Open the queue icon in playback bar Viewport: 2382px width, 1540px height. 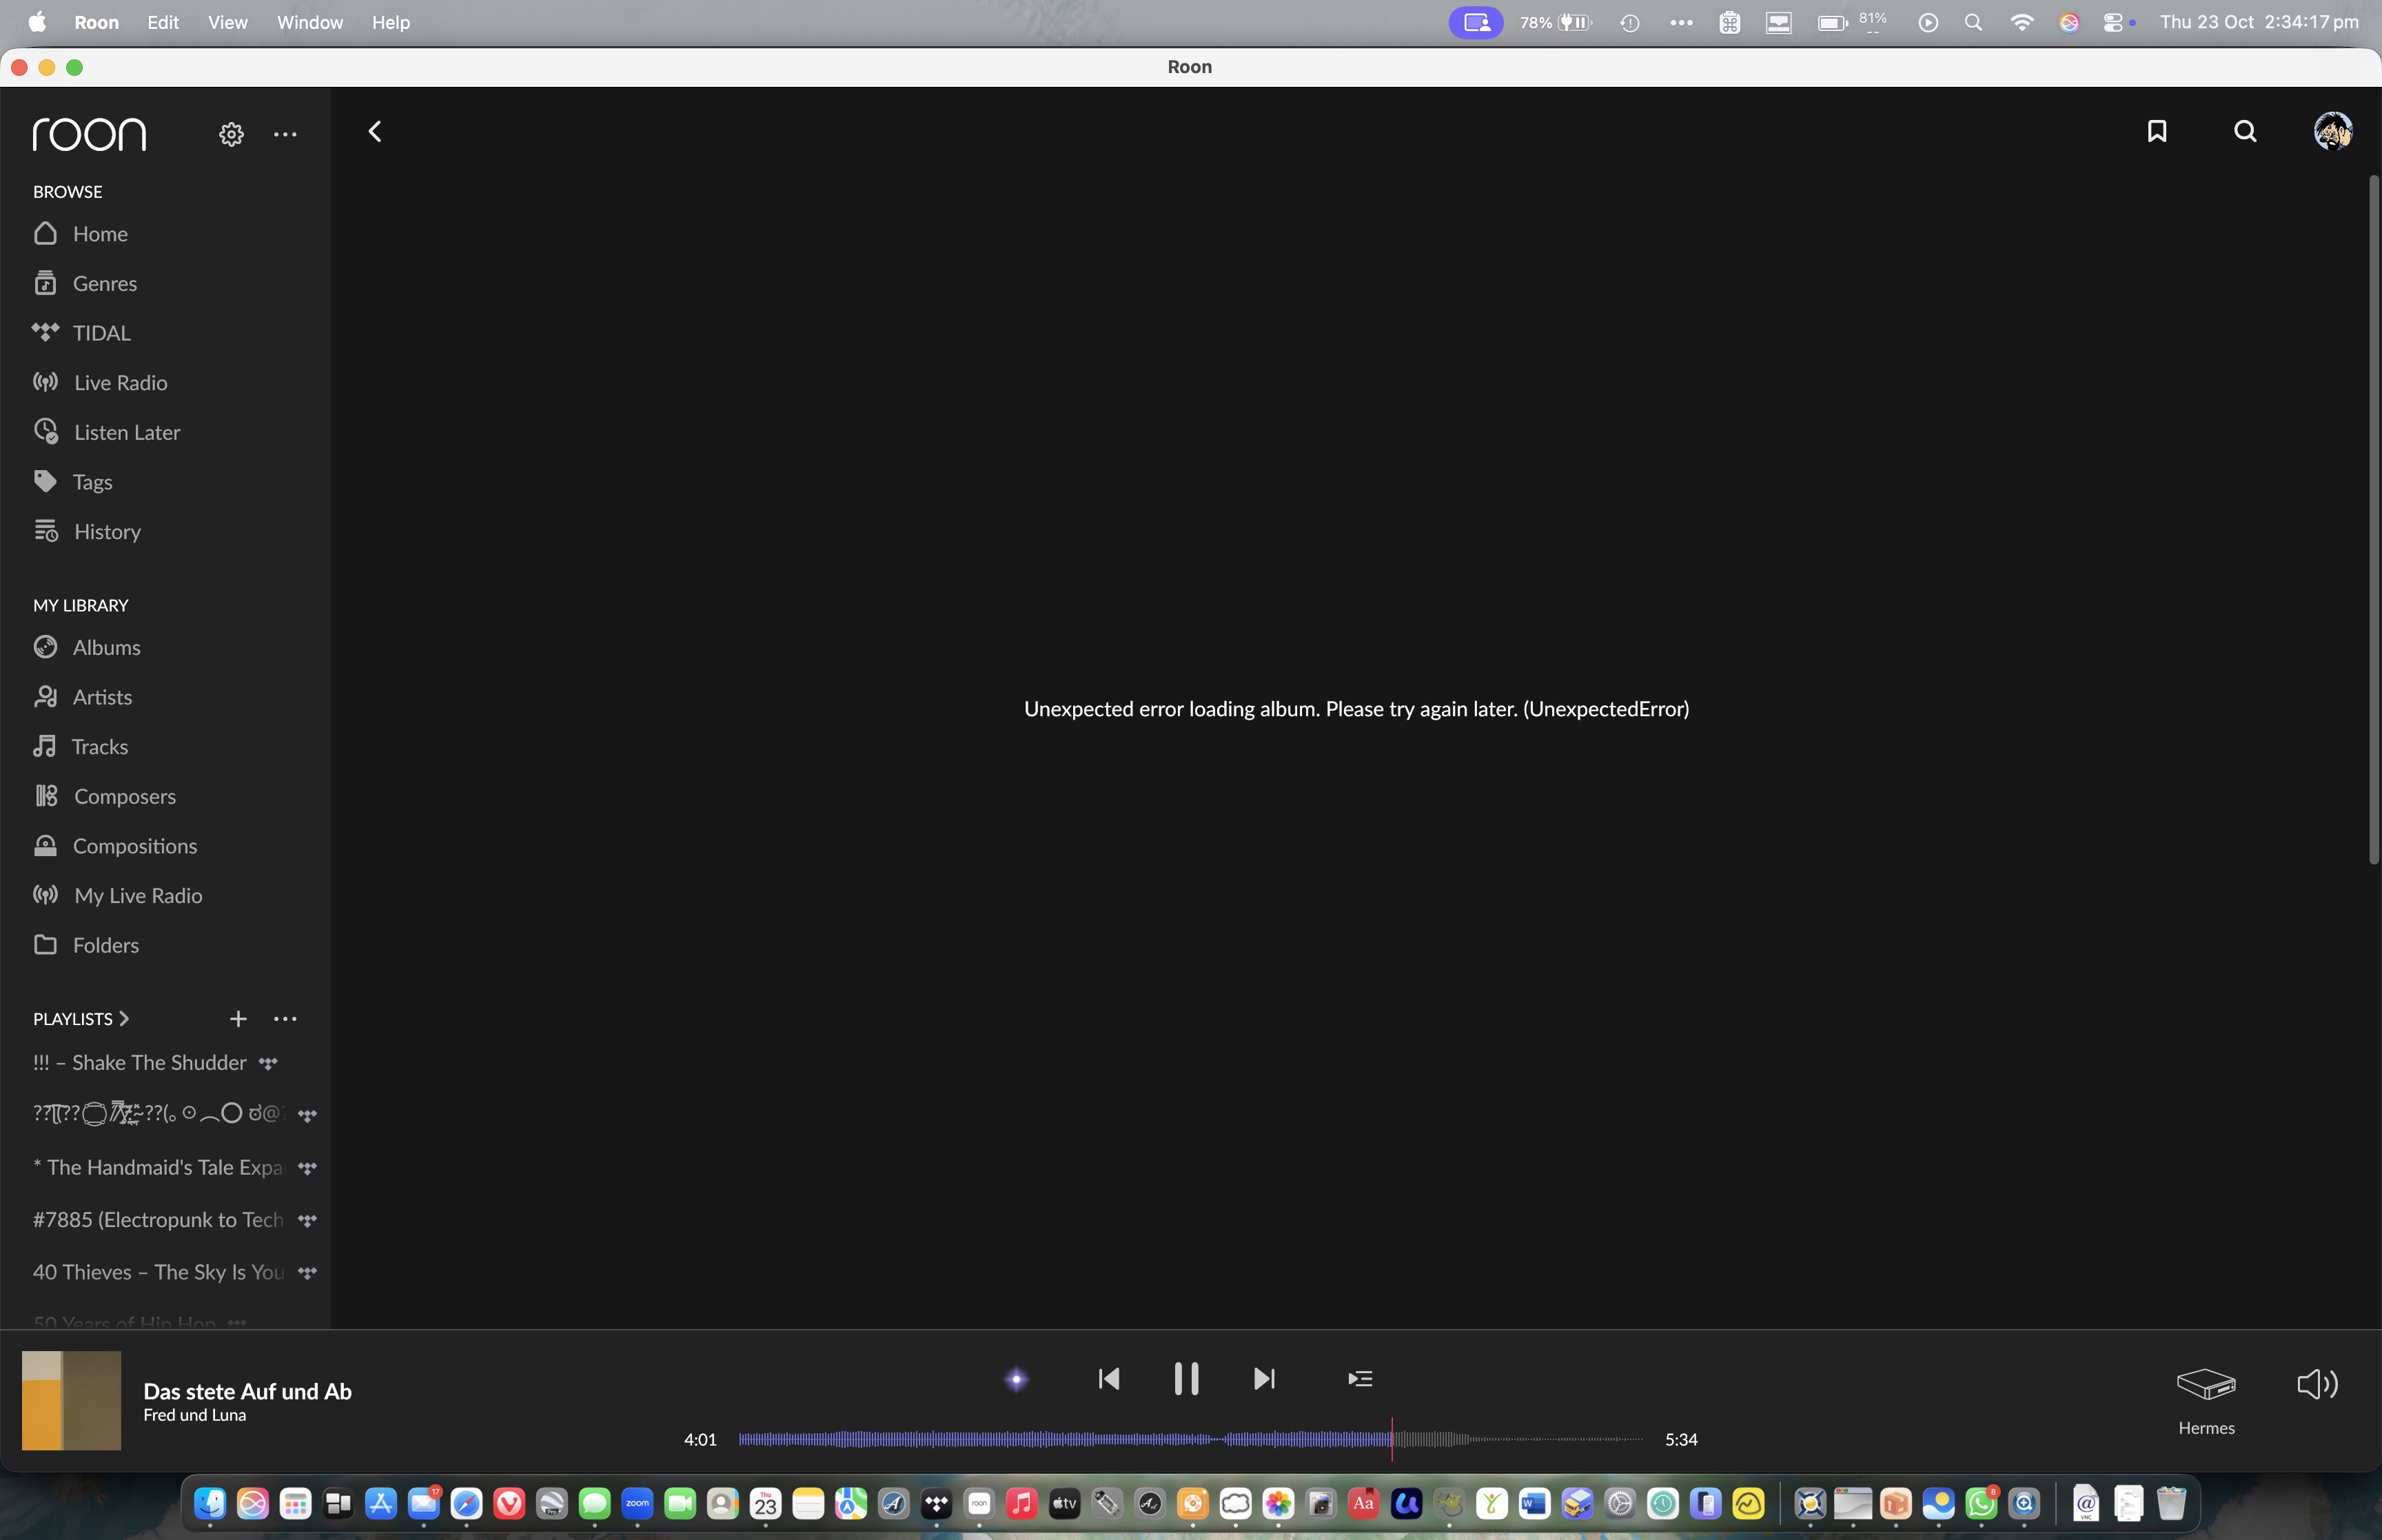pyautogui.click(x=1359, y=1379)
